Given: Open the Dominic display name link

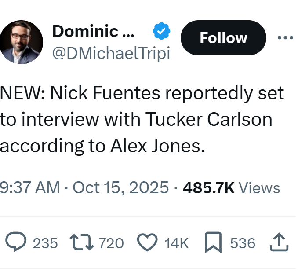Looking at the screenshot, I should pyautogui.click(x=93, y=31).
